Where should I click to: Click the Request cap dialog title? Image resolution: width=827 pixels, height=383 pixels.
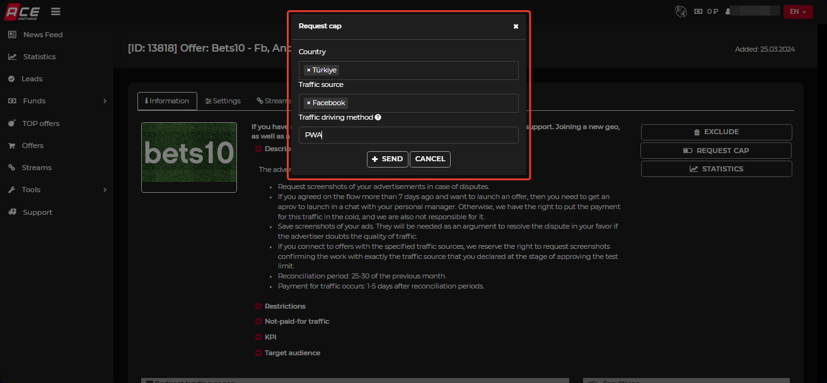point(320,26)
